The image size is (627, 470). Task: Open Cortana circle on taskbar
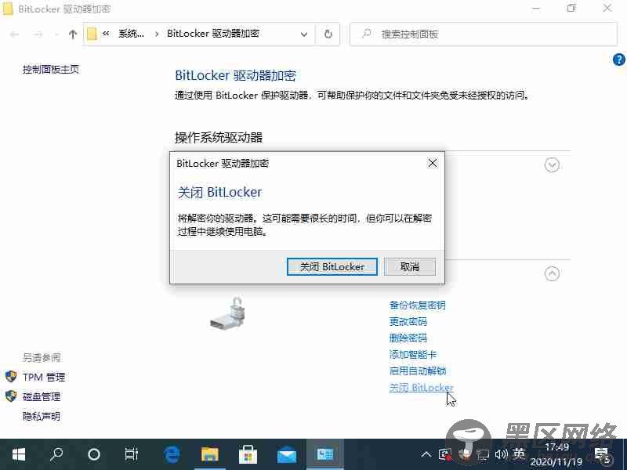coord(94,454)
